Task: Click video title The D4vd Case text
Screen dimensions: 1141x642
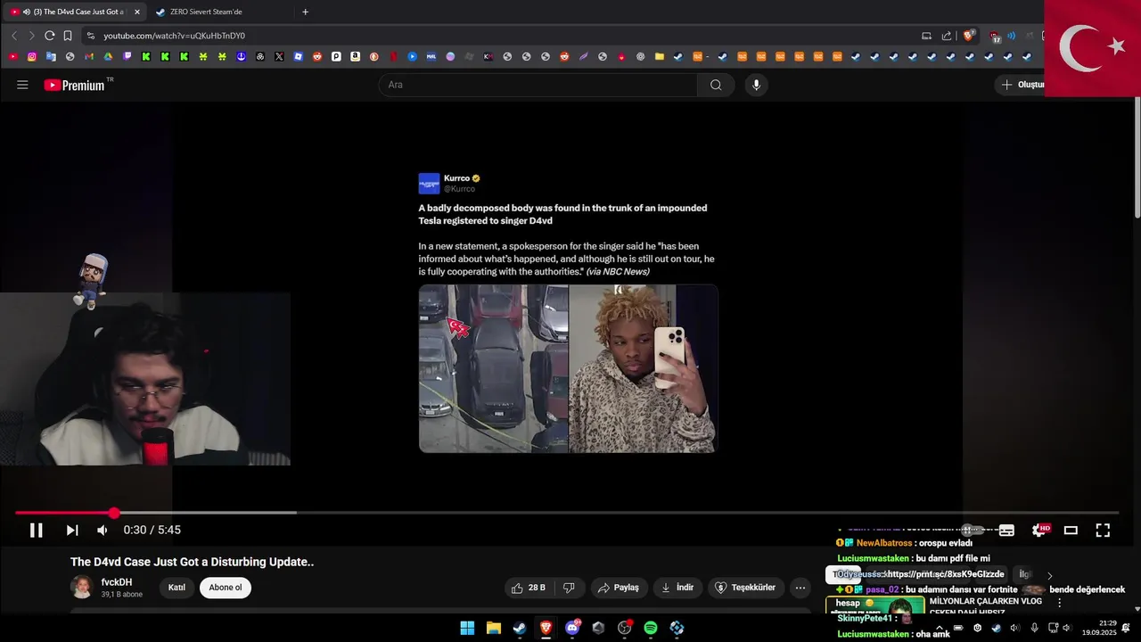Action: tap(192, 562)
